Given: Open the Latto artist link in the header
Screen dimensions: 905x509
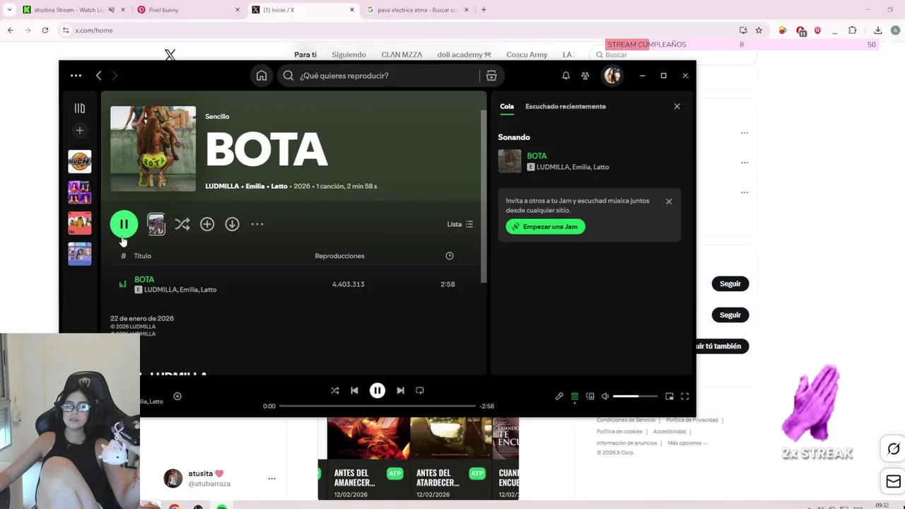Looking at the screenshot, I should point(279,187).
